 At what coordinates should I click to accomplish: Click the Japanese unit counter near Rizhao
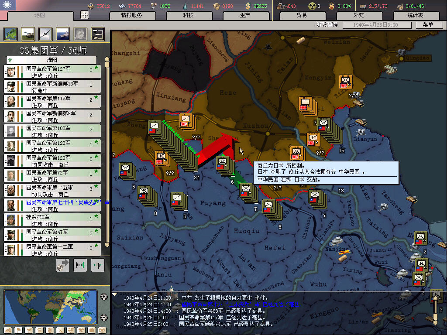(346, 82)
